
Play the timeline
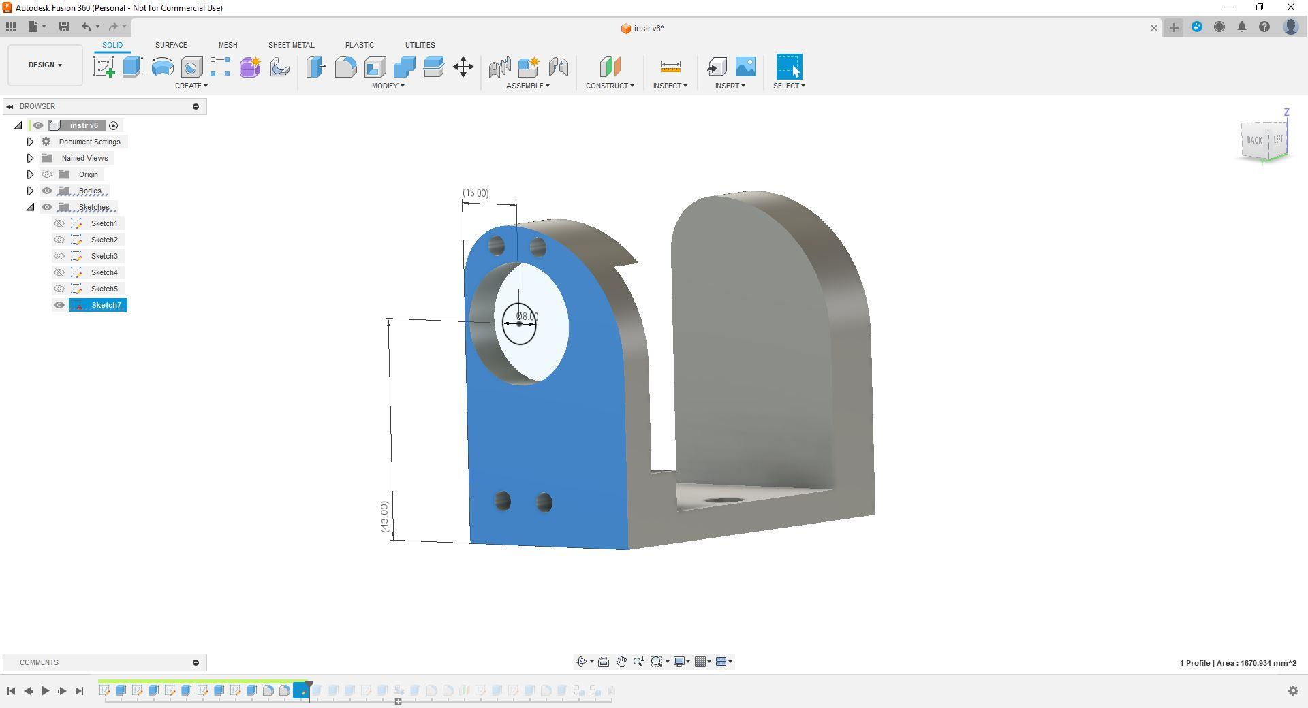tap(45, 691)
